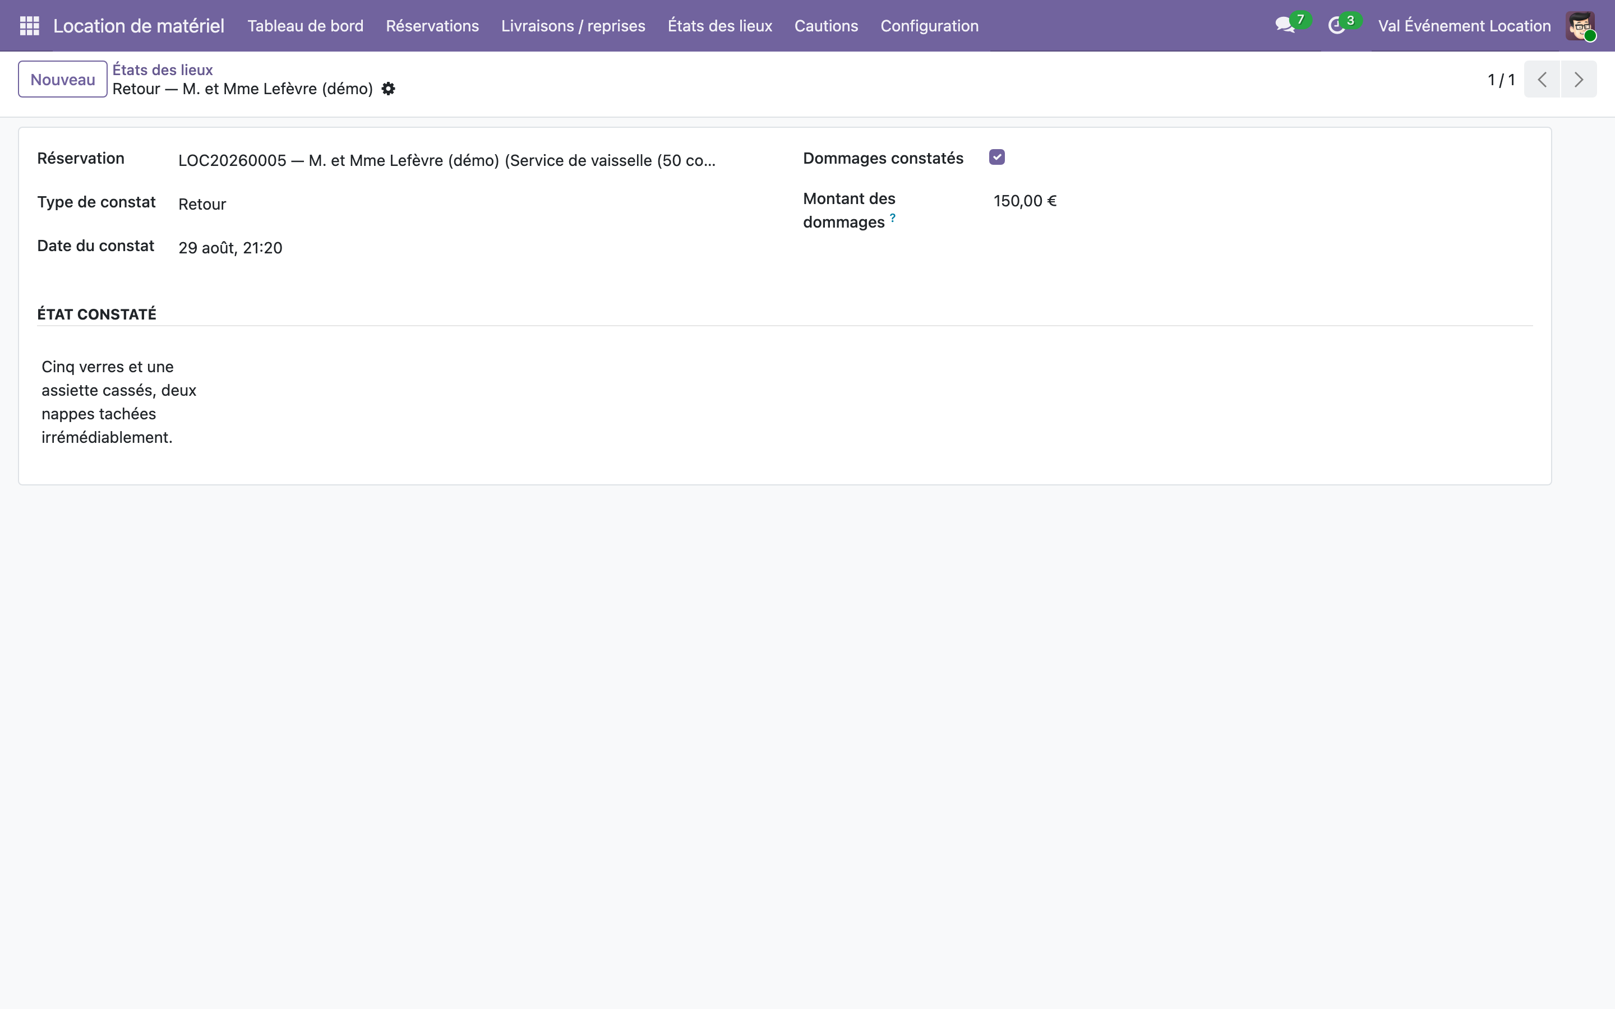Image resolution: width=1615 pixels, height=1009 pixels.
Task: Open the gear actions menu
Action: (389, 89)
